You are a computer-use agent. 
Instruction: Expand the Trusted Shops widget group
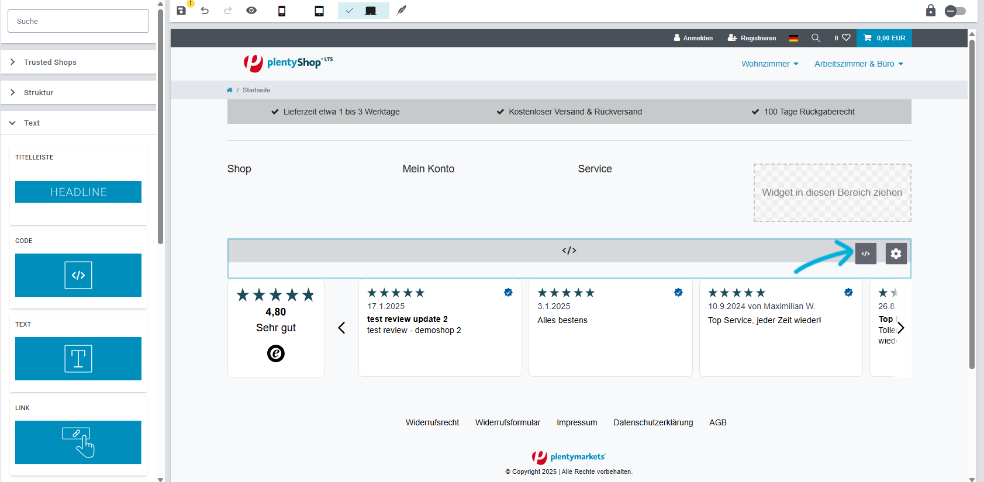pos(78,62)
